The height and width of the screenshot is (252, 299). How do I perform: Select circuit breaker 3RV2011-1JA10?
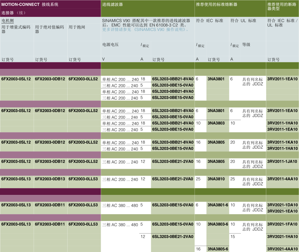coord(282,161)
